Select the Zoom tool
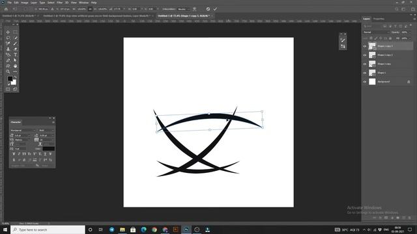The height and width of the screenshot is (234, 417). coord(8,71)
